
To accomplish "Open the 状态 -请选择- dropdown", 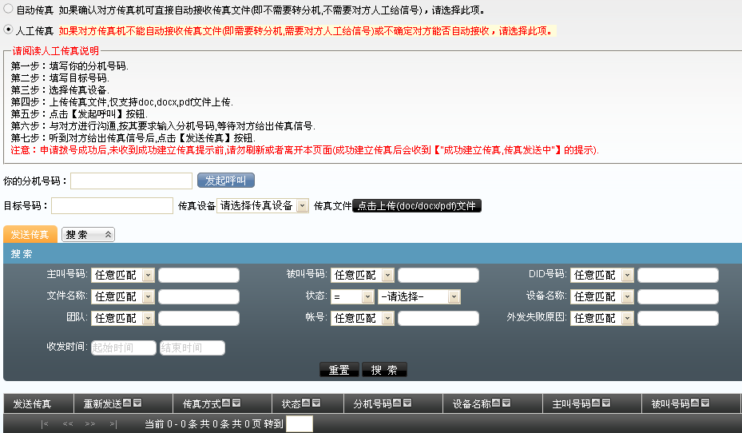I will [420, 296].
